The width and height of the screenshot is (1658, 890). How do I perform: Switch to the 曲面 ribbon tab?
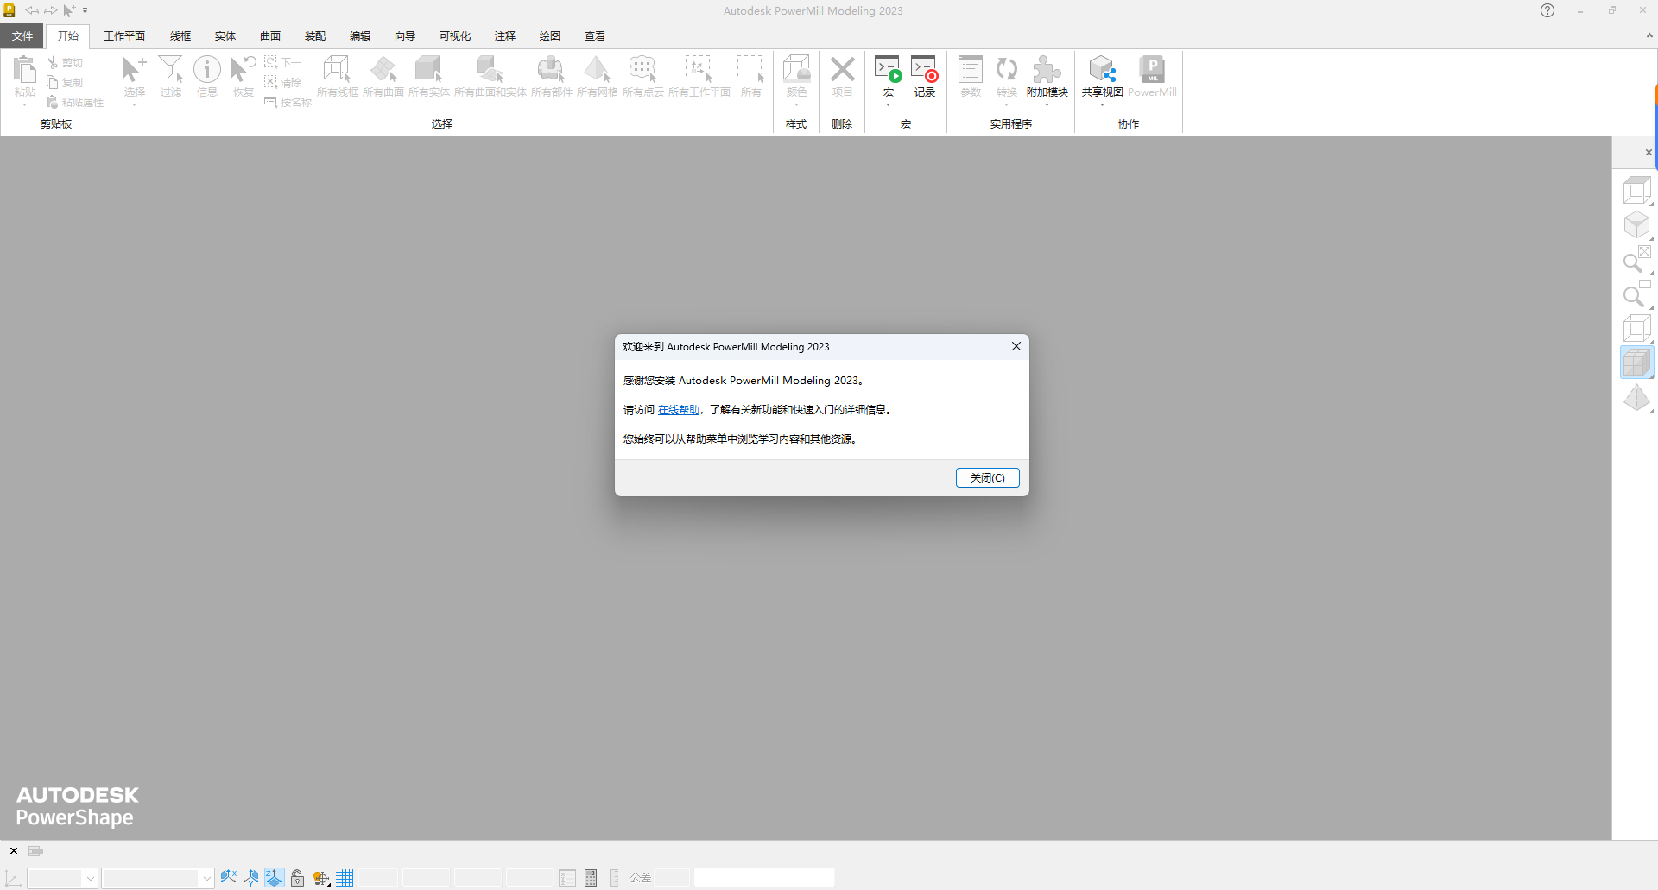(x=269, y=35)
